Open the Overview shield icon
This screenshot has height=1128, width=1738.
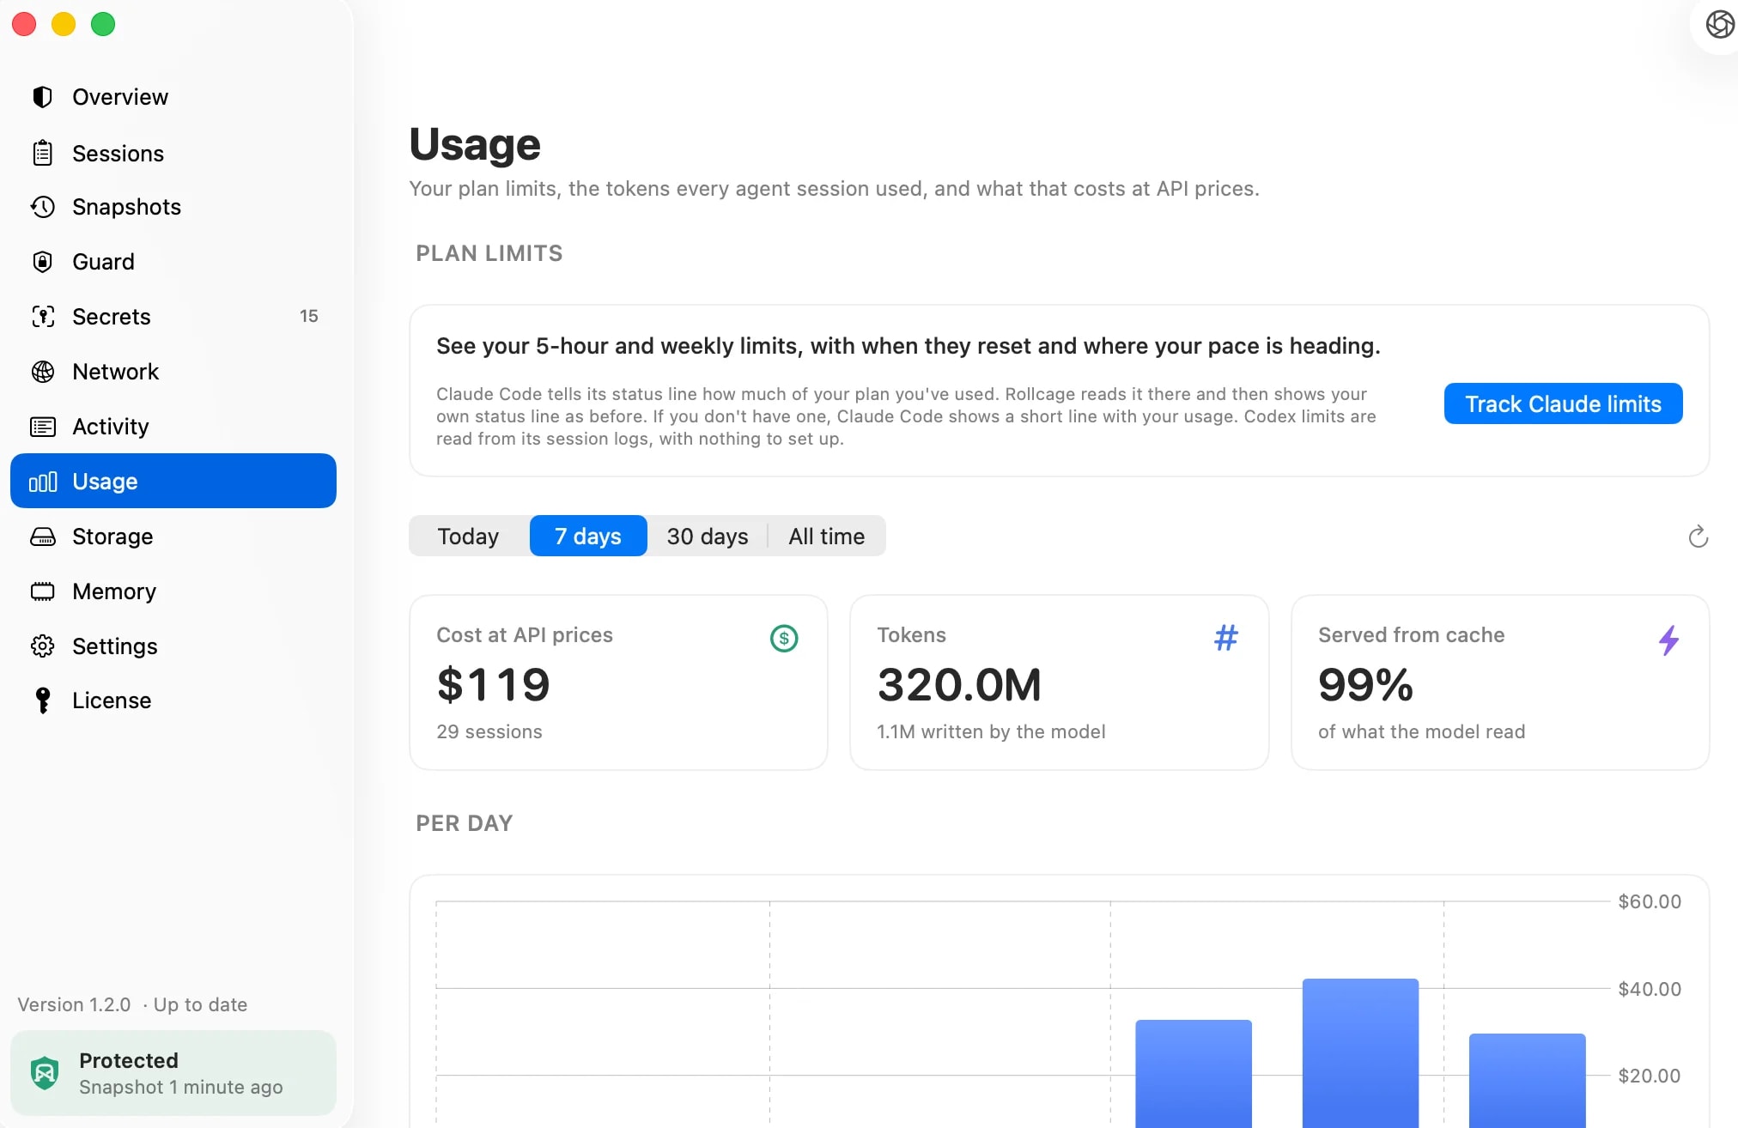pos(42,97)
